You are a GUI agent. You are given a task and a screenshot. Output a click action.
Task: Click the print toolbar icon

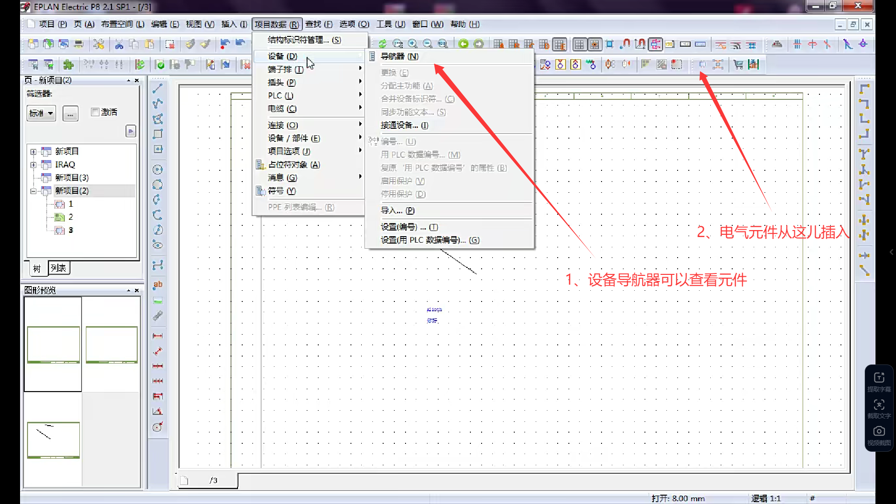pos(79,44)
